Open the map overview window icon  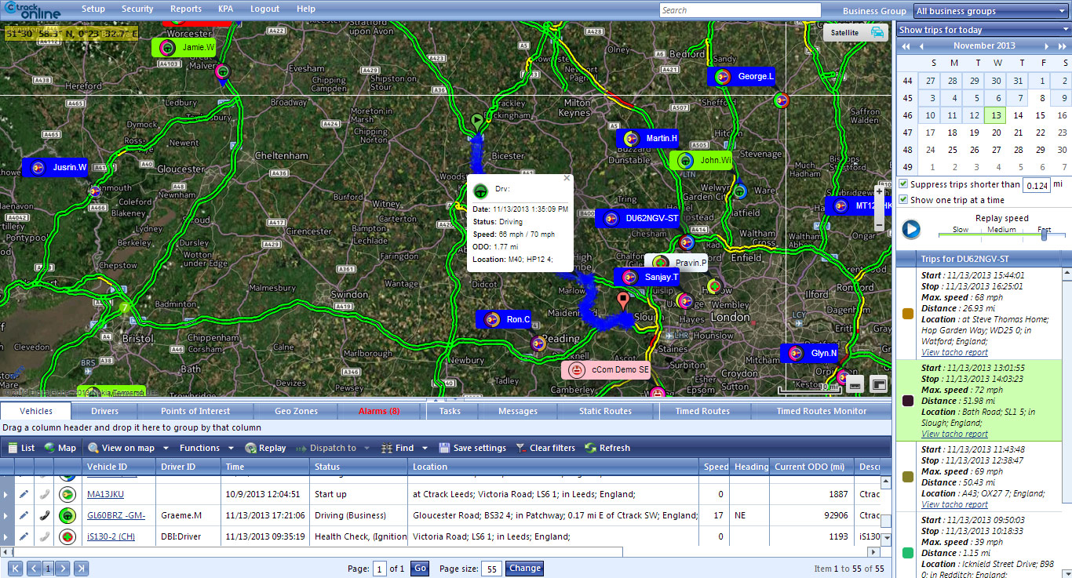click(x=878, y=384)
